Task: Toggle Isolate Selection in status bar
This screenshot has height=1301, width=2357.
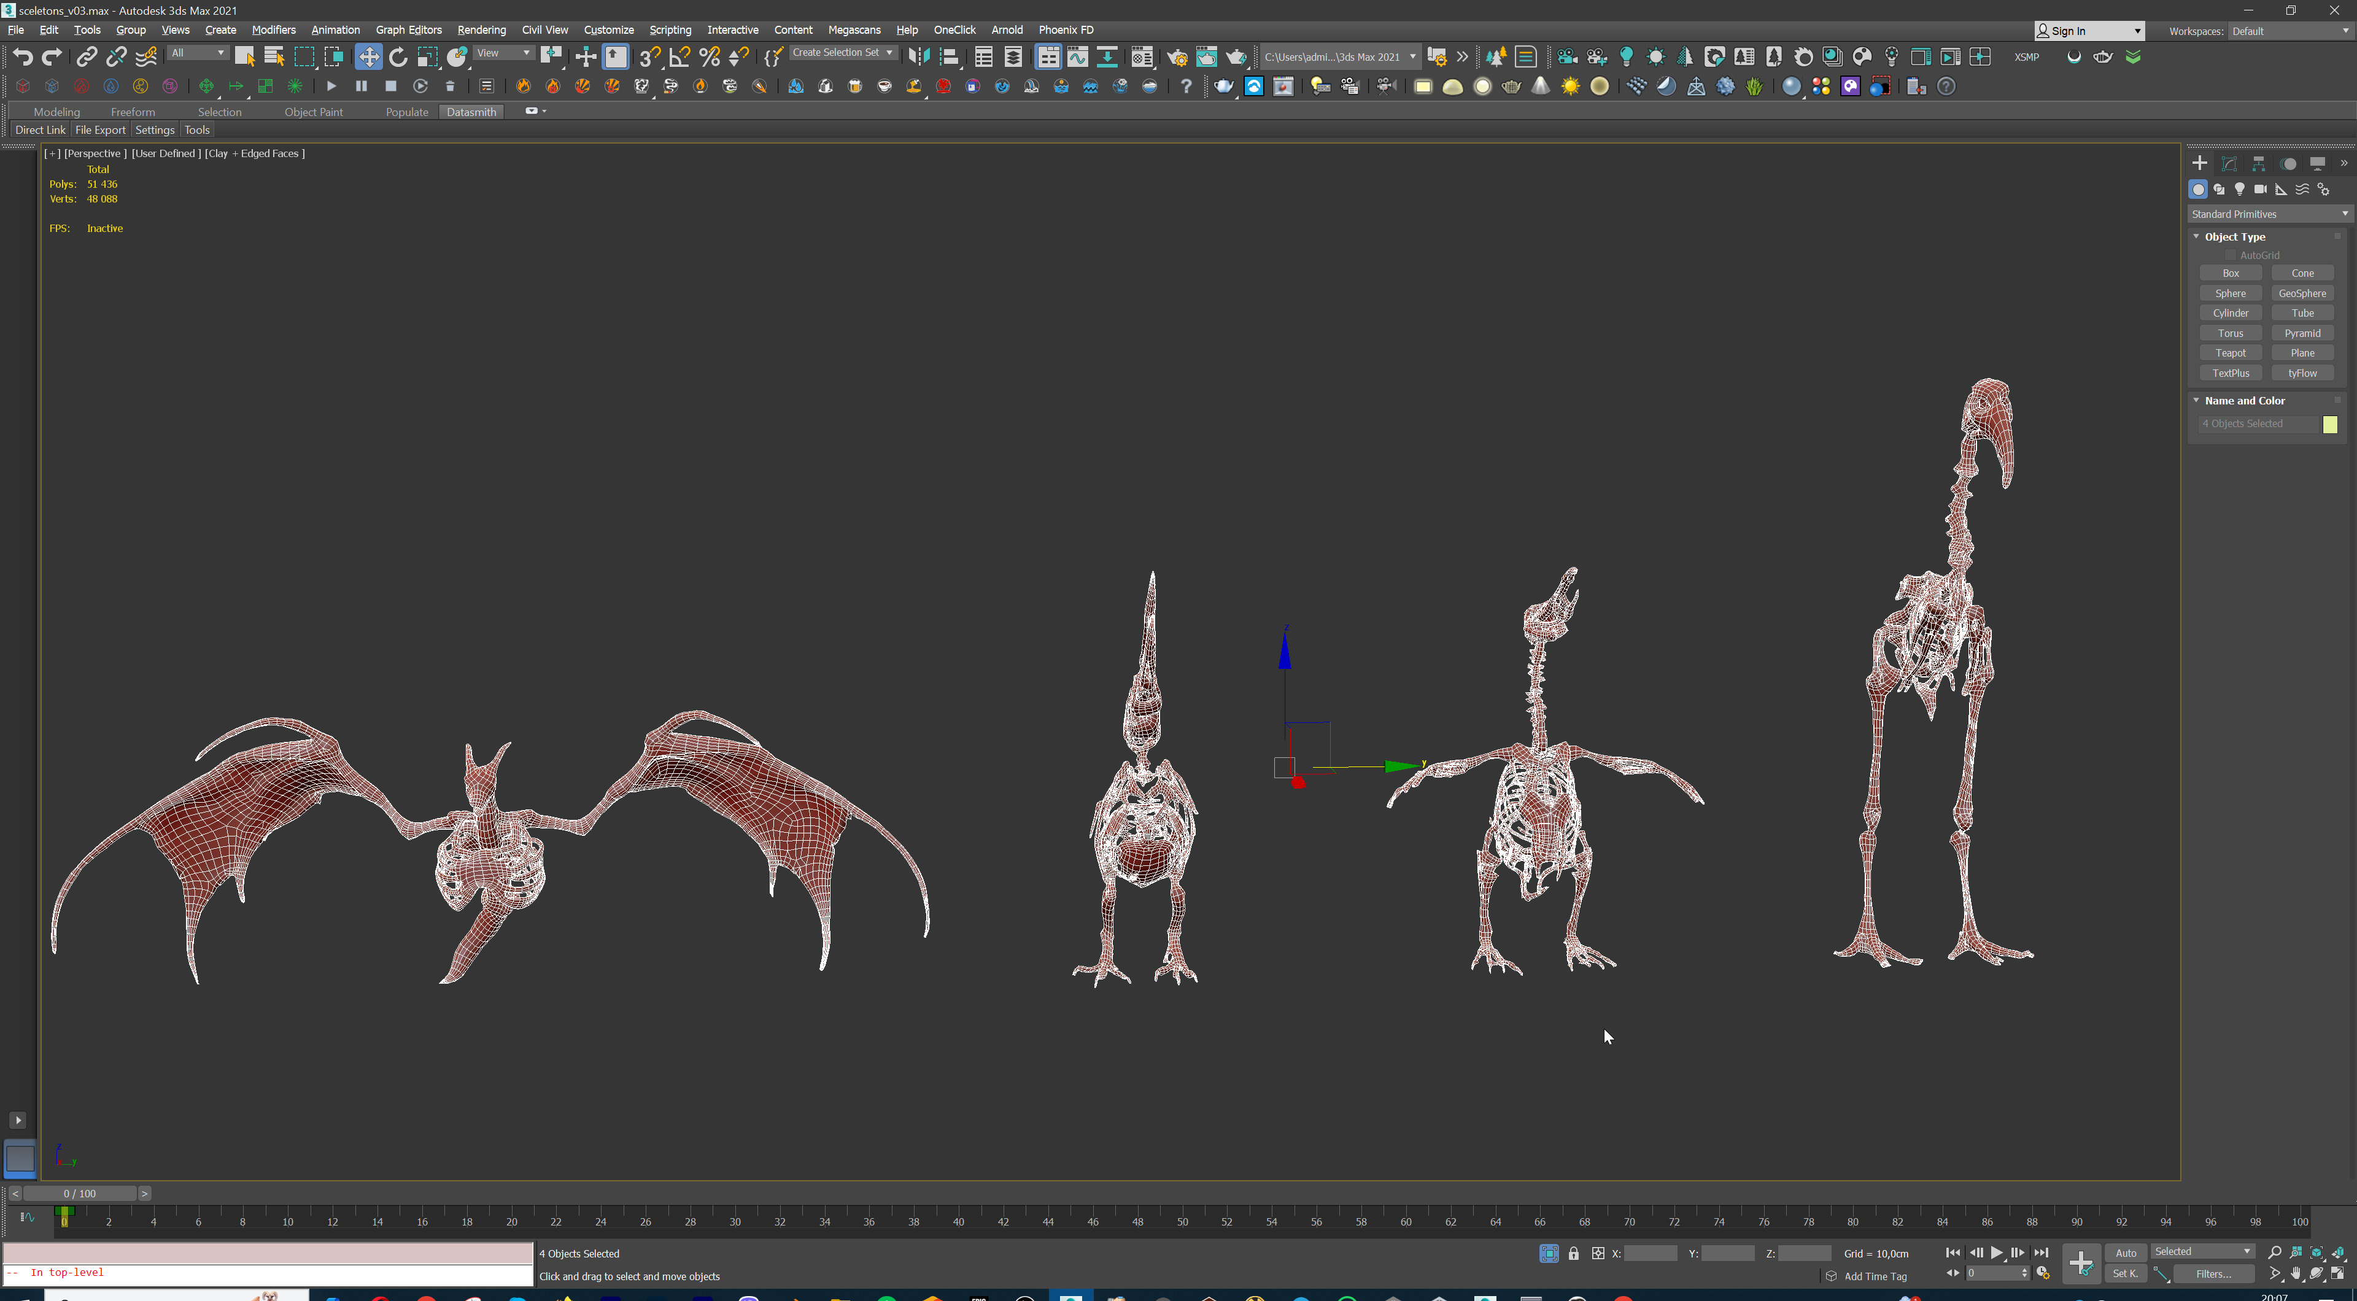Action: click(x=1549, y=1253)
